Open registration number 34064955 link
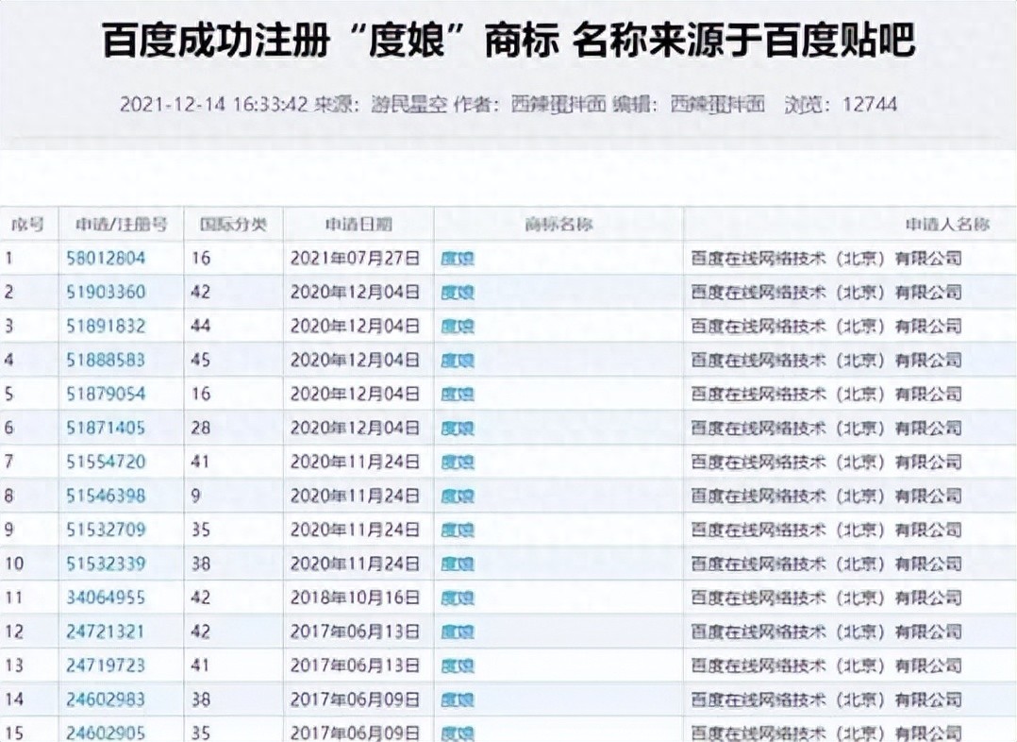This screenshot has height=742, width=1017. [106, 598]
